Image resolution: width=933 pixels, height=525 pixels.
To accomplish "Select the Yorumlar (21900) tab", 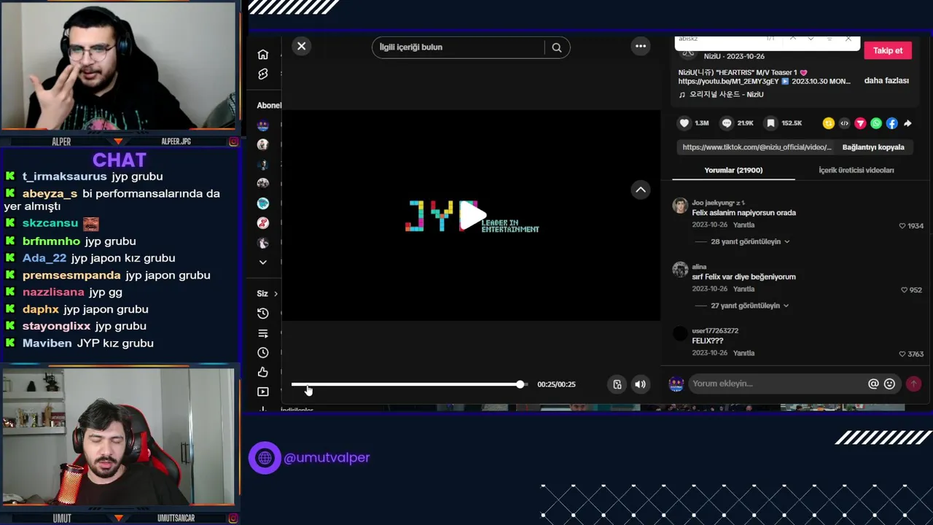I will 733,170.
